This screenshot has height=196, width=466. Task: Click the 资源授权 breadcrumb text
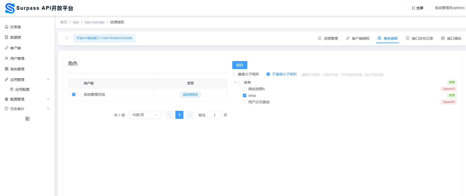[117, 22]
